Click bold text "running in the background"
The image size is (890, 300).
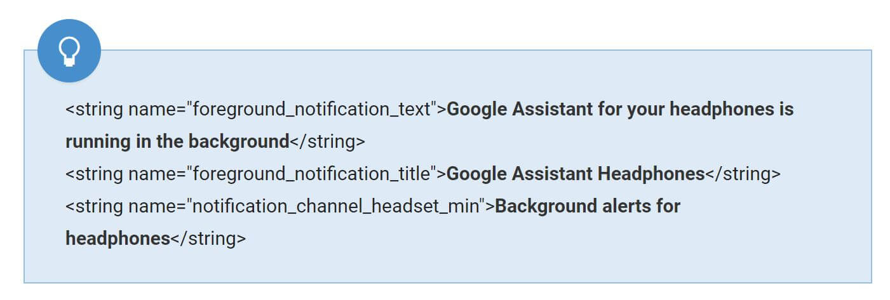[x=177, y=141]
